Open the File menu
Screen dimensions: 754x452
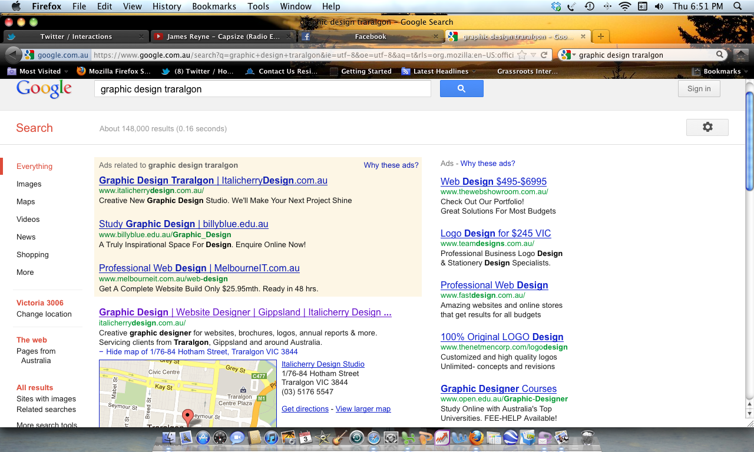tap(79, 6)
